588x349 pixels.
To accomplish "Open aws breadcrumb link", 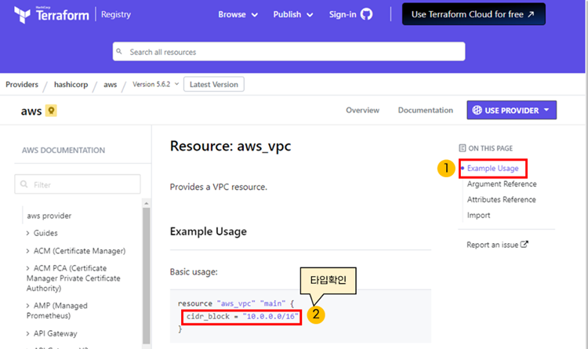I will coord(111,85).
